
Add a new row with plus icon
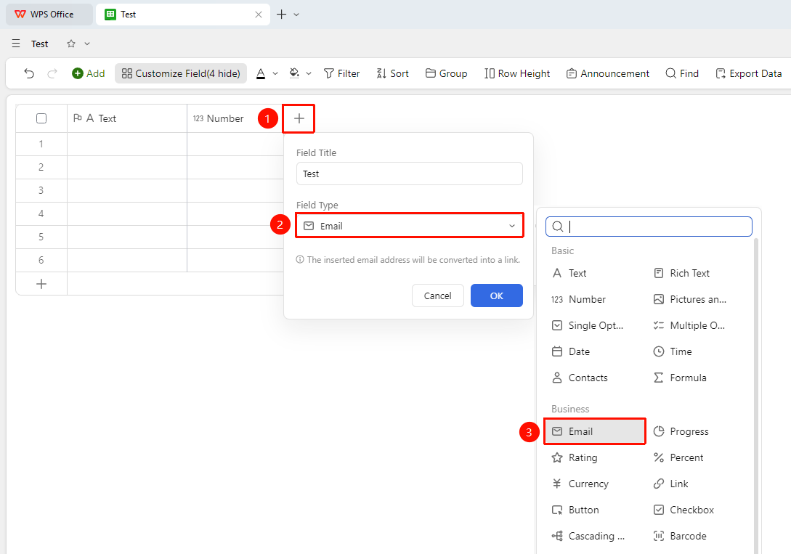[41, 285]
